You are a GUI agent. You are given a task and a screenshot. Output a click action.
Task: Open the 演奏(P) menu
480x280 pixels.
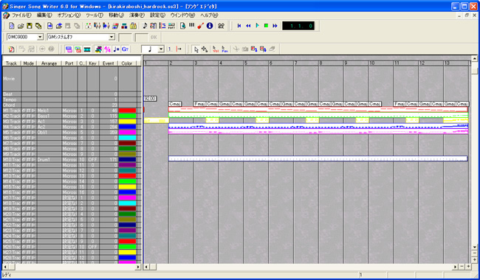[137, 15]
